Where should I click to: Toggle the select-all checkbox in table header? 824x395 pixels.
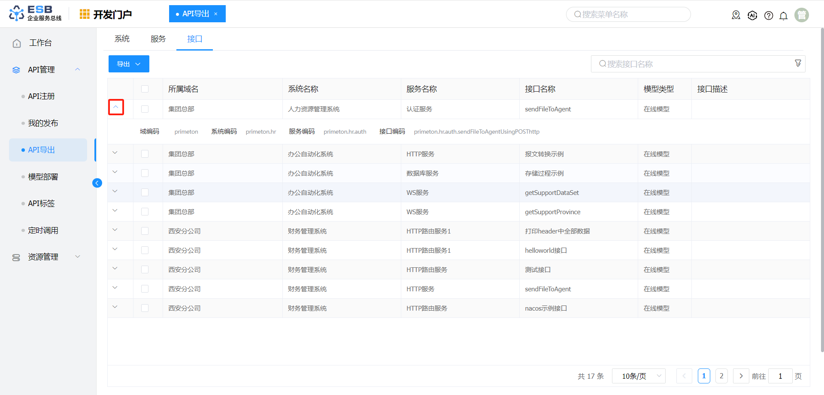145,89
